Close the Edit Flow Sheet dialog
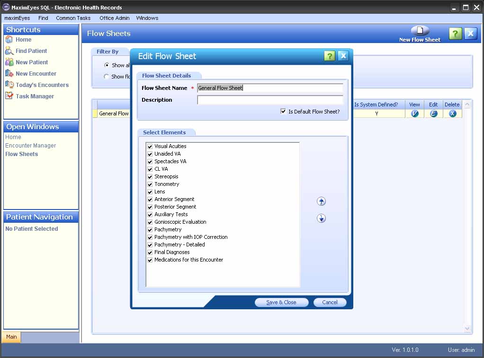The width and height of the screenshot is (484, 358). coord(343,56)
